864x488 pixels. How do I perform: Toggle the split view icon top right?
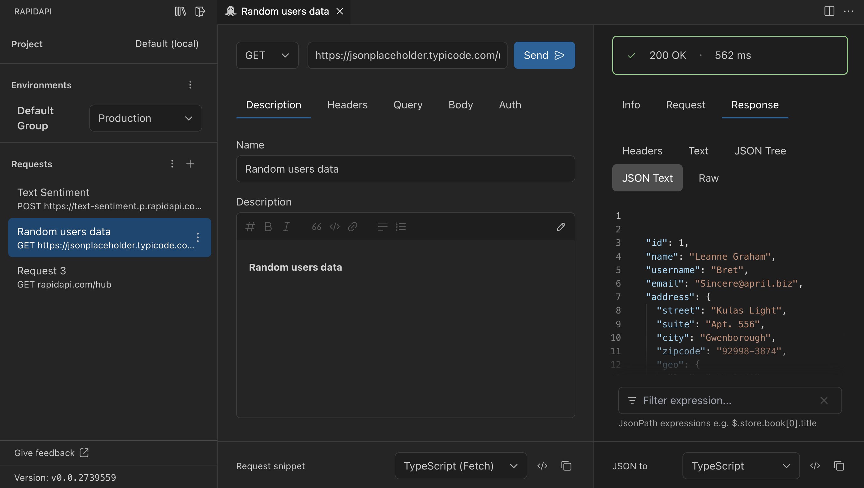click(829, 11)
